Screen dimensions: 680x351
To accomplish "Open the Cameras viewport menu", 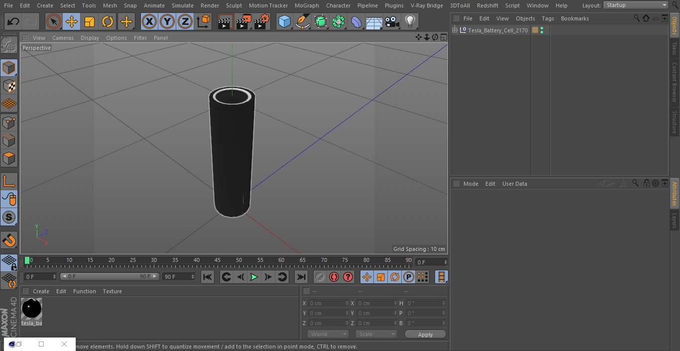I will click(63, 38).
